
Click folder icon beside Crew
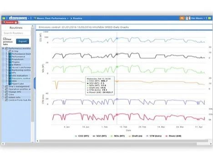click(6, 94)
